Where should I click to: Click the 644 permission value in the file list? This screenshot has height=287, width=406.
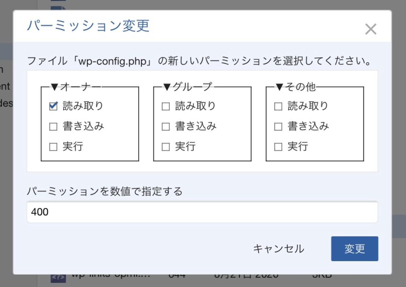(x=177, y=275)
